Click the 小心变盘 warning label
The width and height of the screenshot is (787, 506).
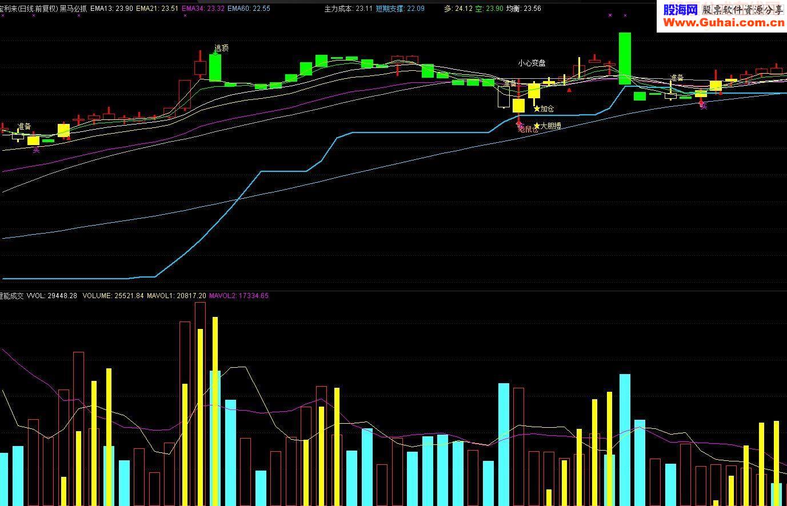pyautogui.click(x=532, y=63)
